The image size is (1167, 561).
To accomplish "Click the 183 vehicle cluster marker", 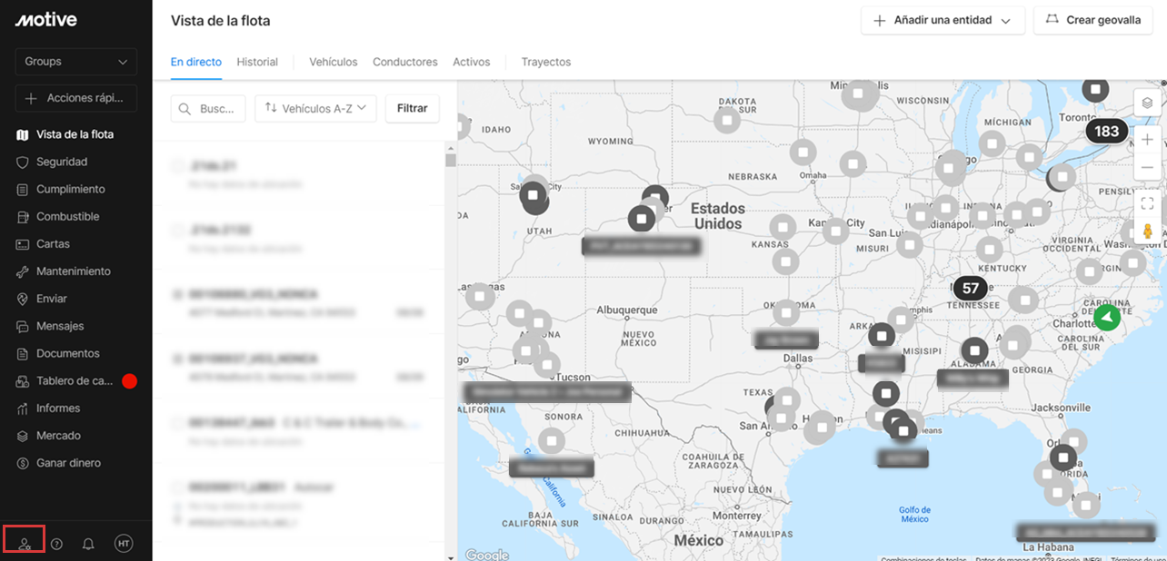I will [x=1106, y=131].
